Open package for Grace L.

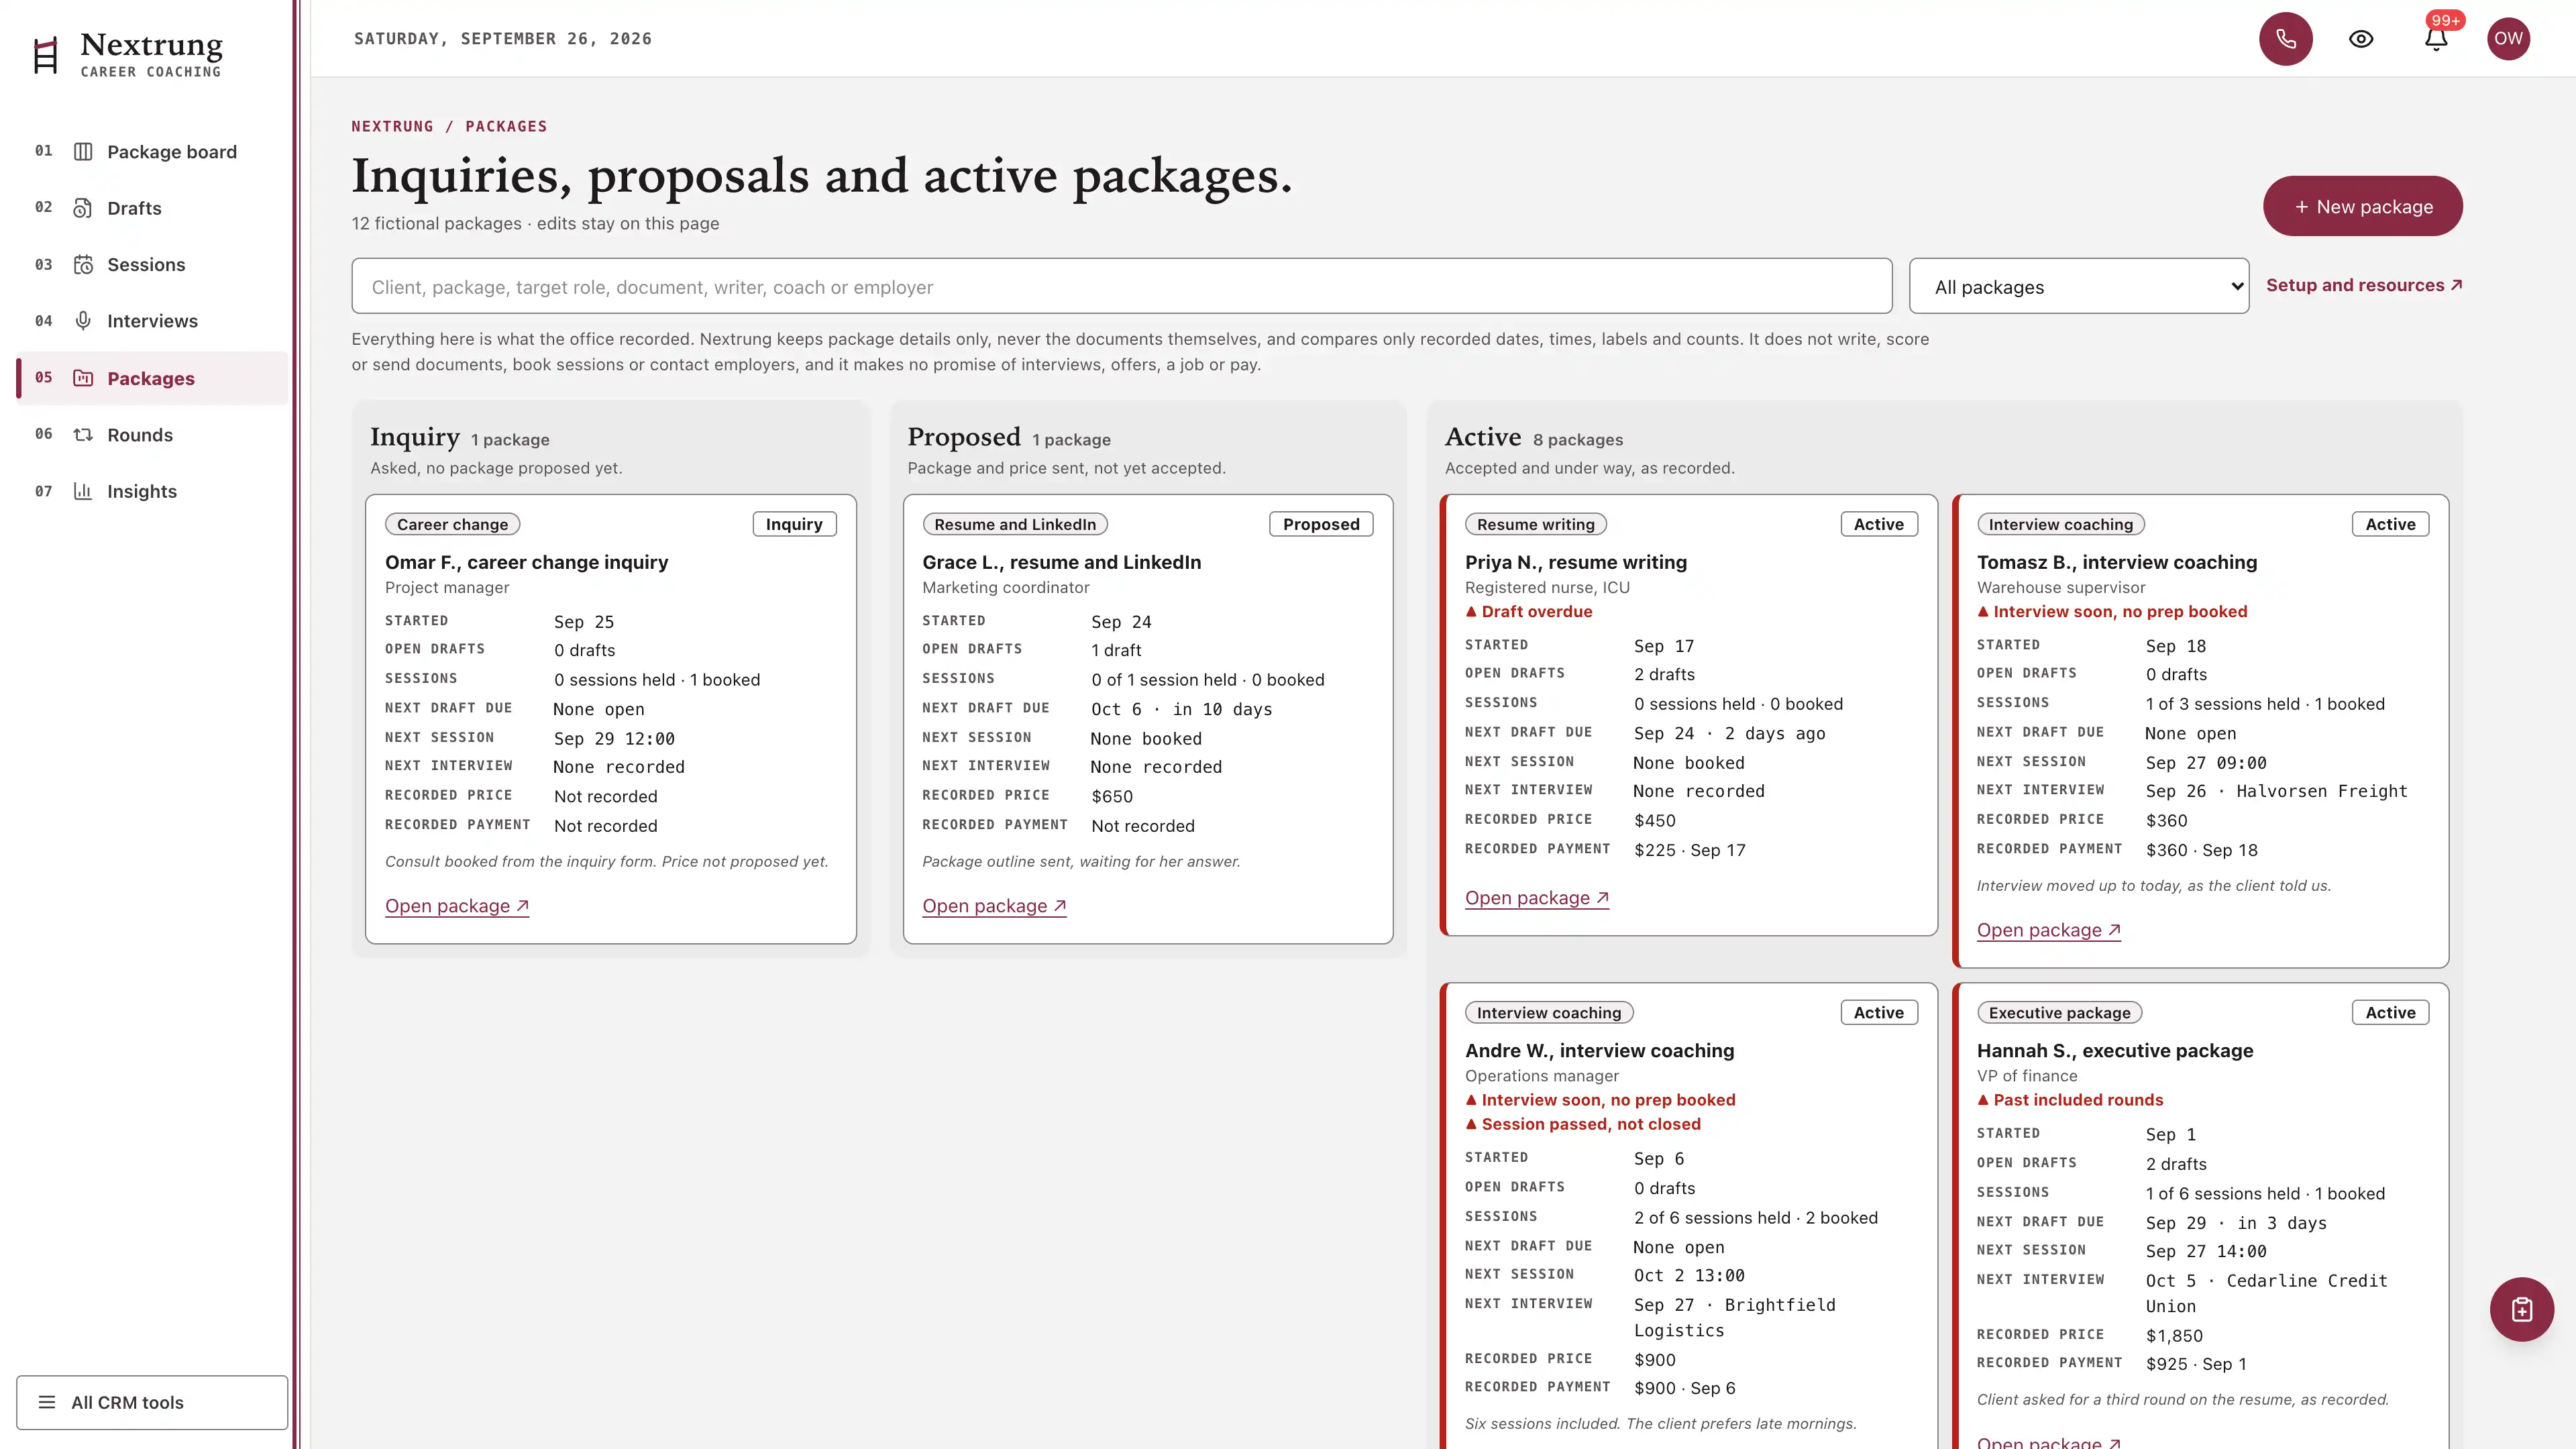994,906
